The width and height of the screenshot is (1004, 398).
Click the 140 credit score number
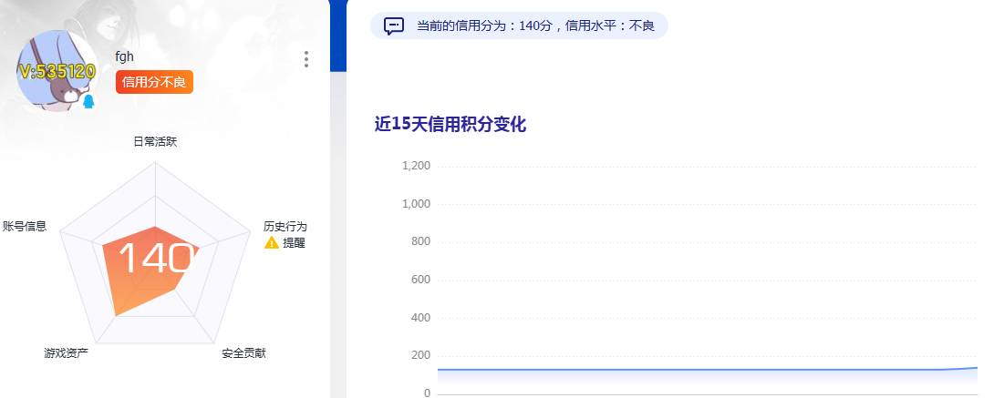(x=156, y=259)
